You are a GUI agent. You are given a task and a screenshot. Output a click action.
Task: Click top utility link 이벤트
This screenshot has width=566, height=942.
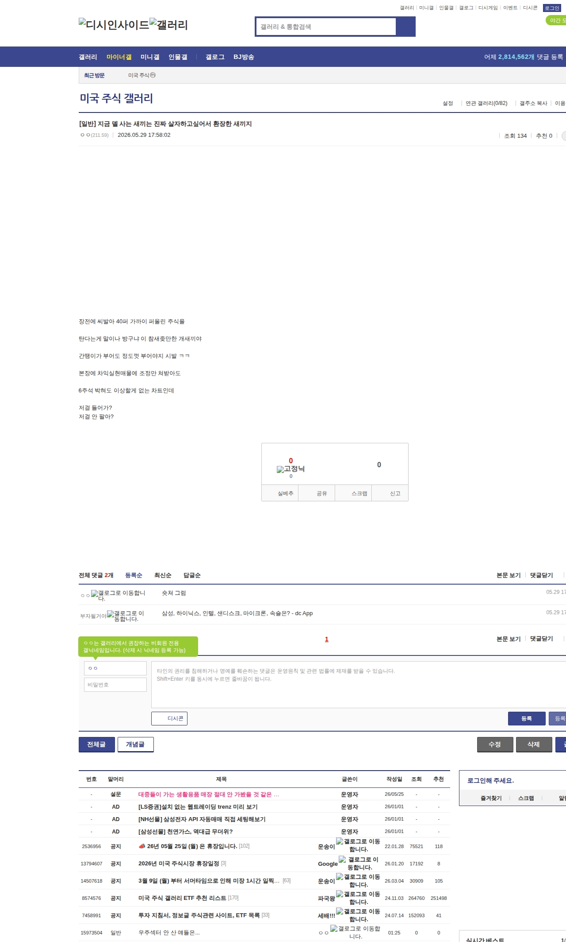(x=510, y=8)
